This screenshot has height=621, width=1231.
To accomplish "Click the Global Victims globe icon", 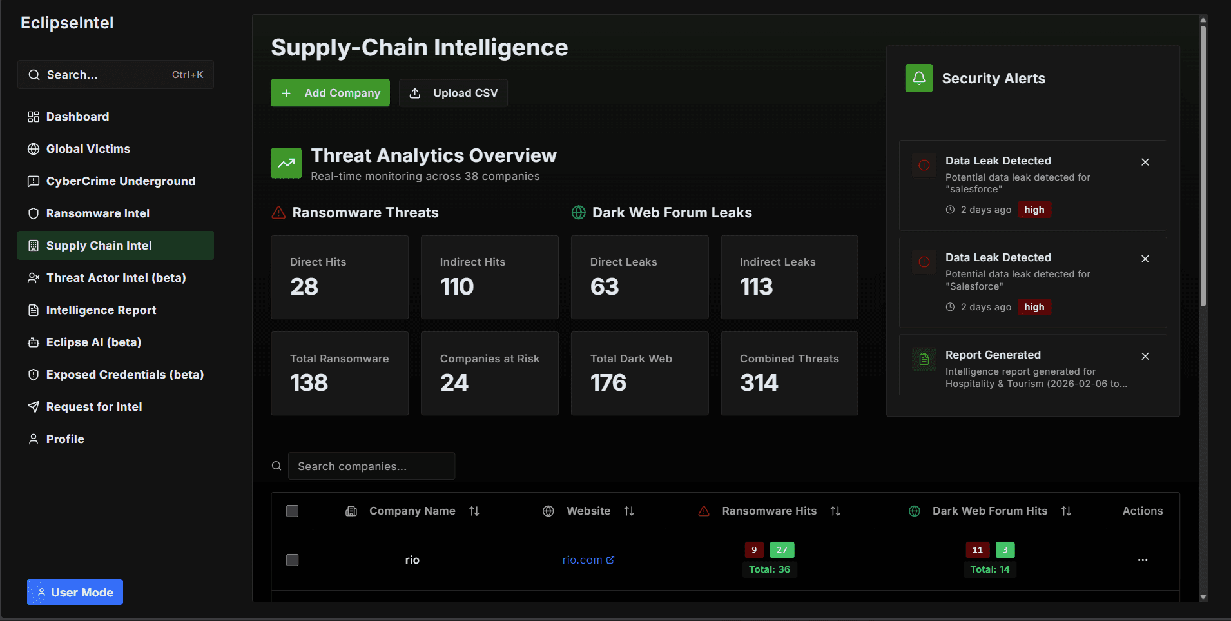I will (x=34, y=148).
